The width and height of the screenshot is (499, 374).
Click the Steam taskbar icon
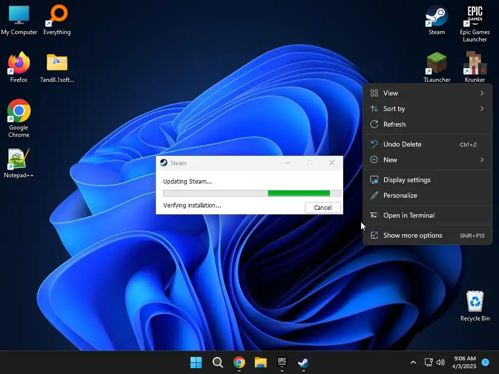[303, 362]
